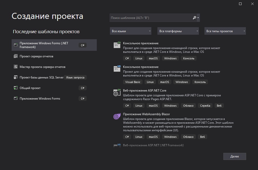Open the Все платформы platform filter

178,31
